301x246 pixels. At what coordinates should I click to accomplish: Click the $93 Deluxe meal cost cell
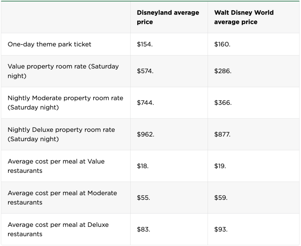coord(220,230)
